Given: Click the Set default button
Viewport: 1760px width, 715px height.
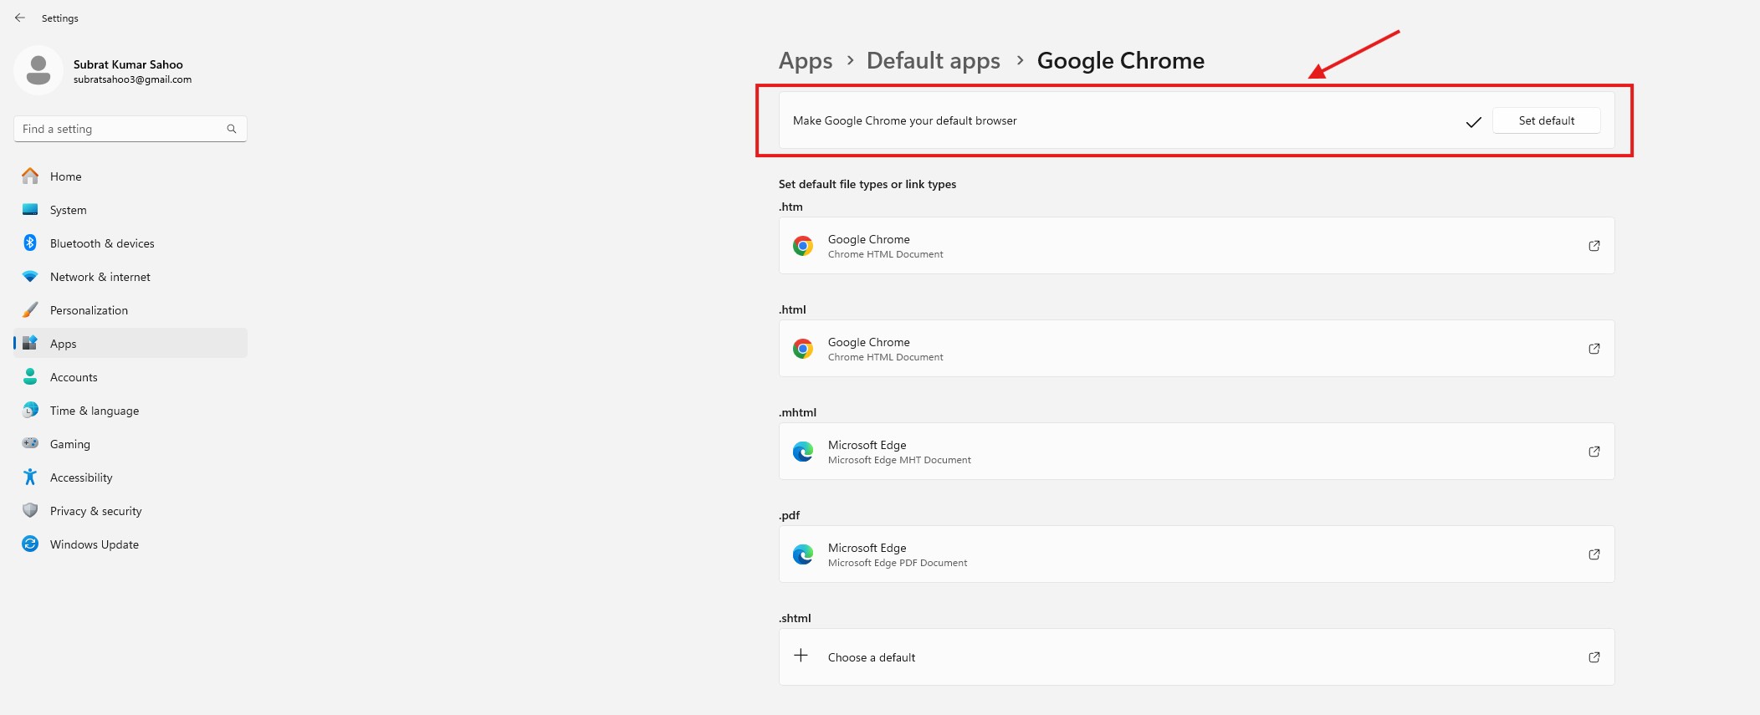Looking at the screenshot, I should pyautogui.click(x=1546, y=120).
